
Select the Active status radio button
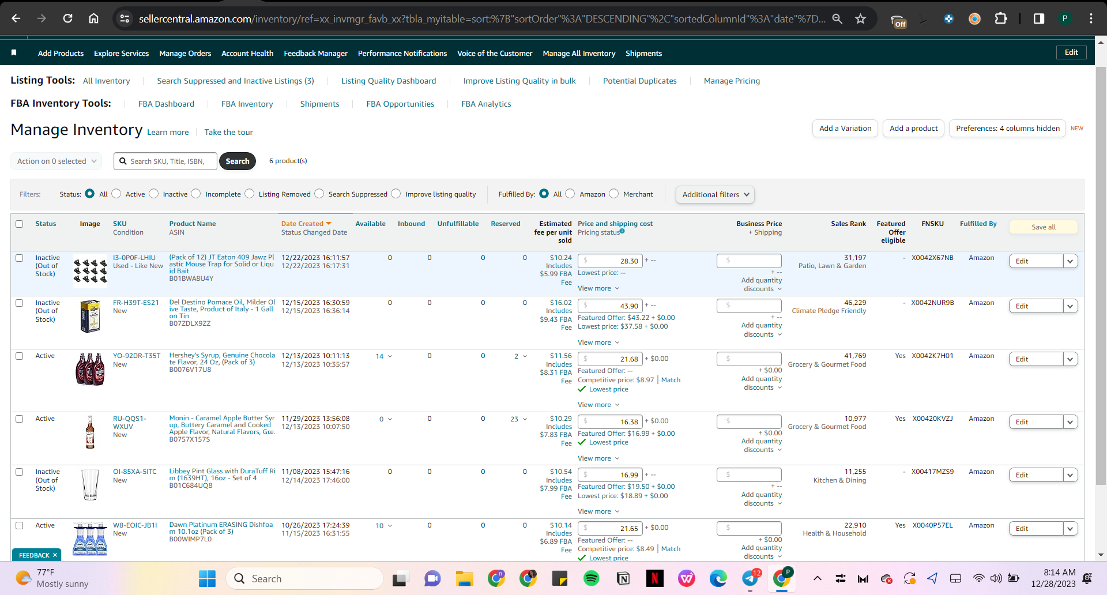point(116,194)
